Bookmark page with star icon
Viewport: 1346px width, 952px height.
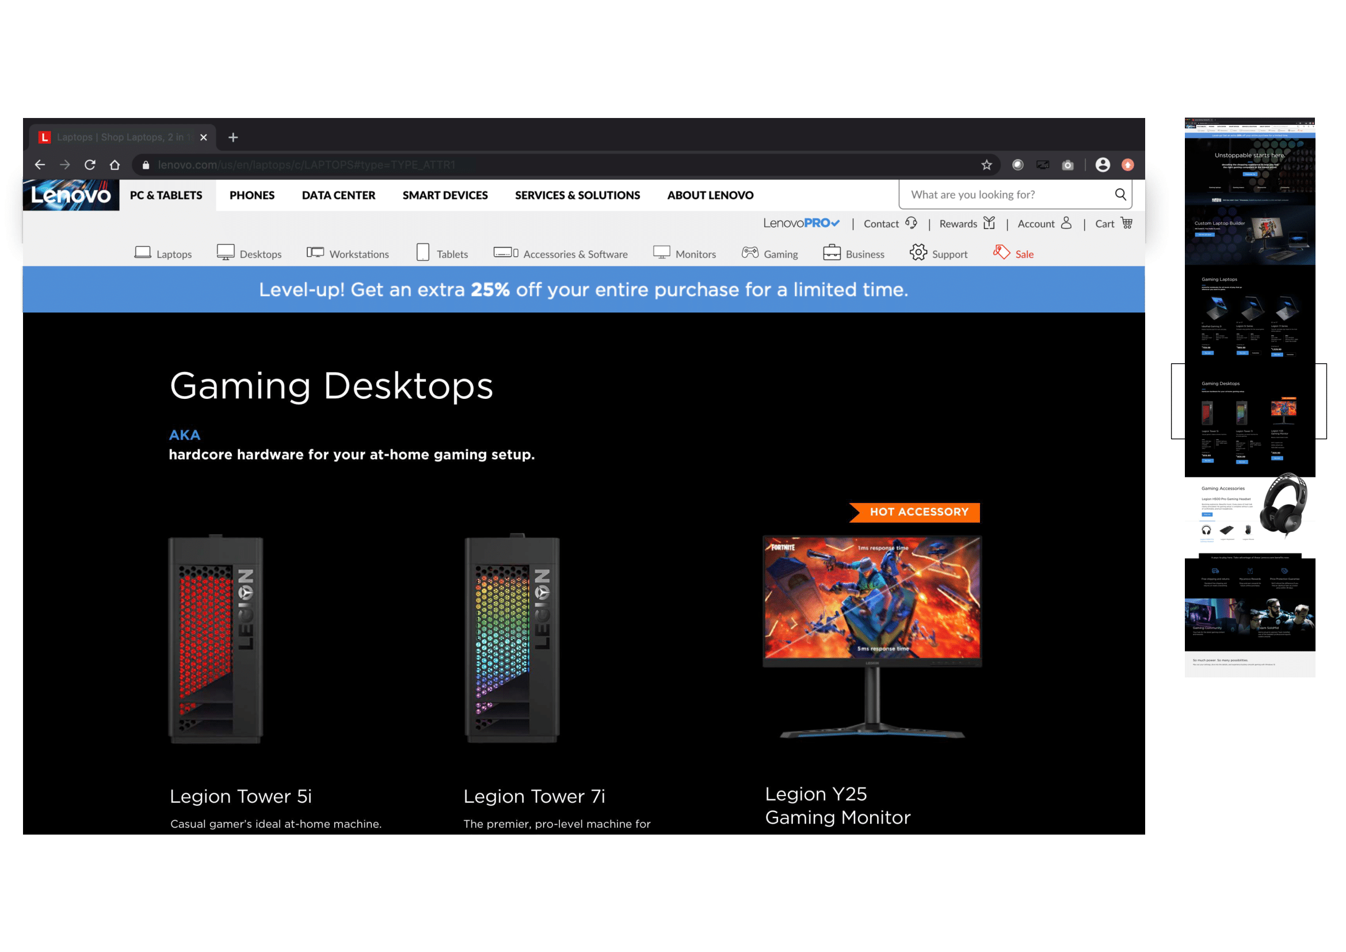(987, 165)
